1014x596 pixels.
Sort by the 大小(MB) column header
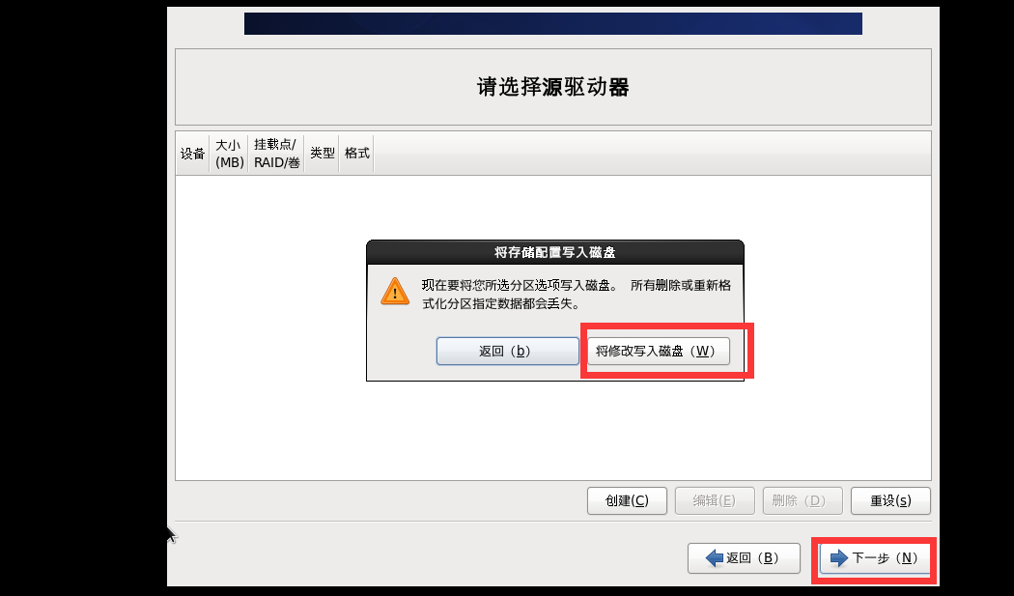pos(230,154)
